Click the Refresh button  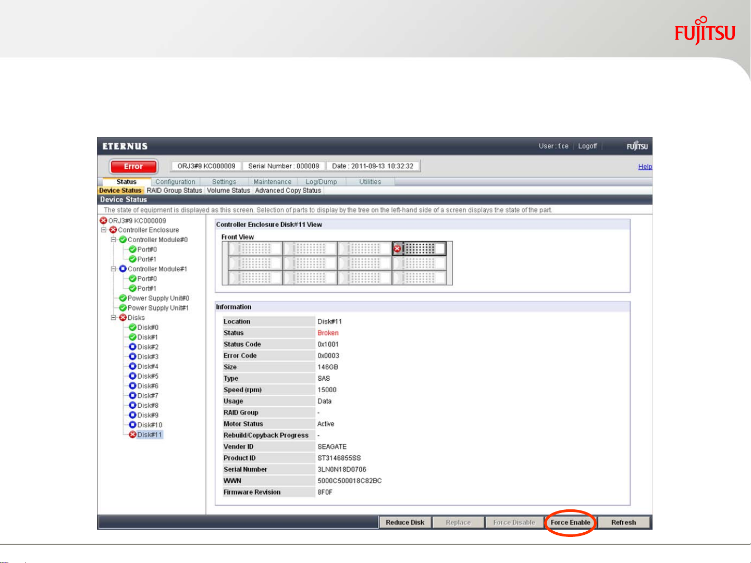[623, 522]
